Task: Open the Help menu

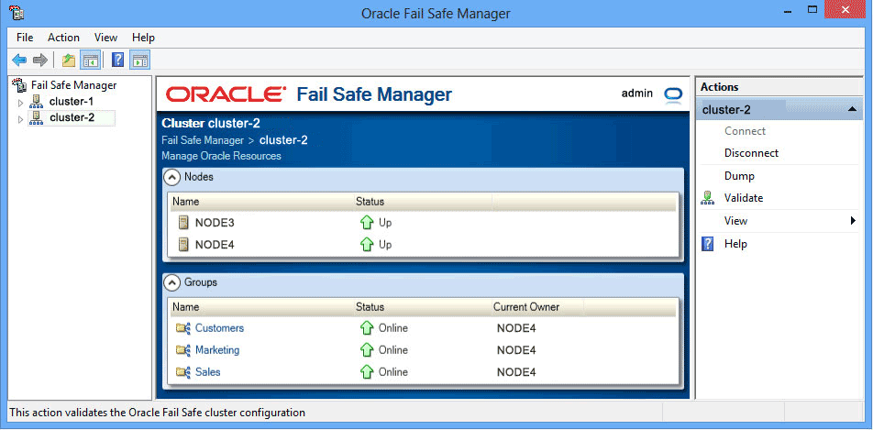Action: click(143, 38)
